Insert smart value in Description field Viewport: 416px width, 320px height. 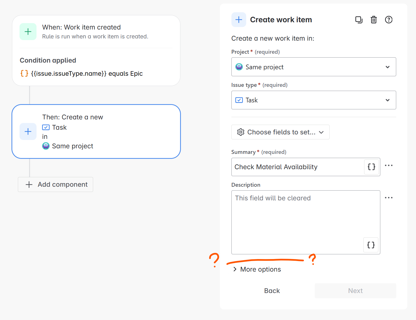371,245
